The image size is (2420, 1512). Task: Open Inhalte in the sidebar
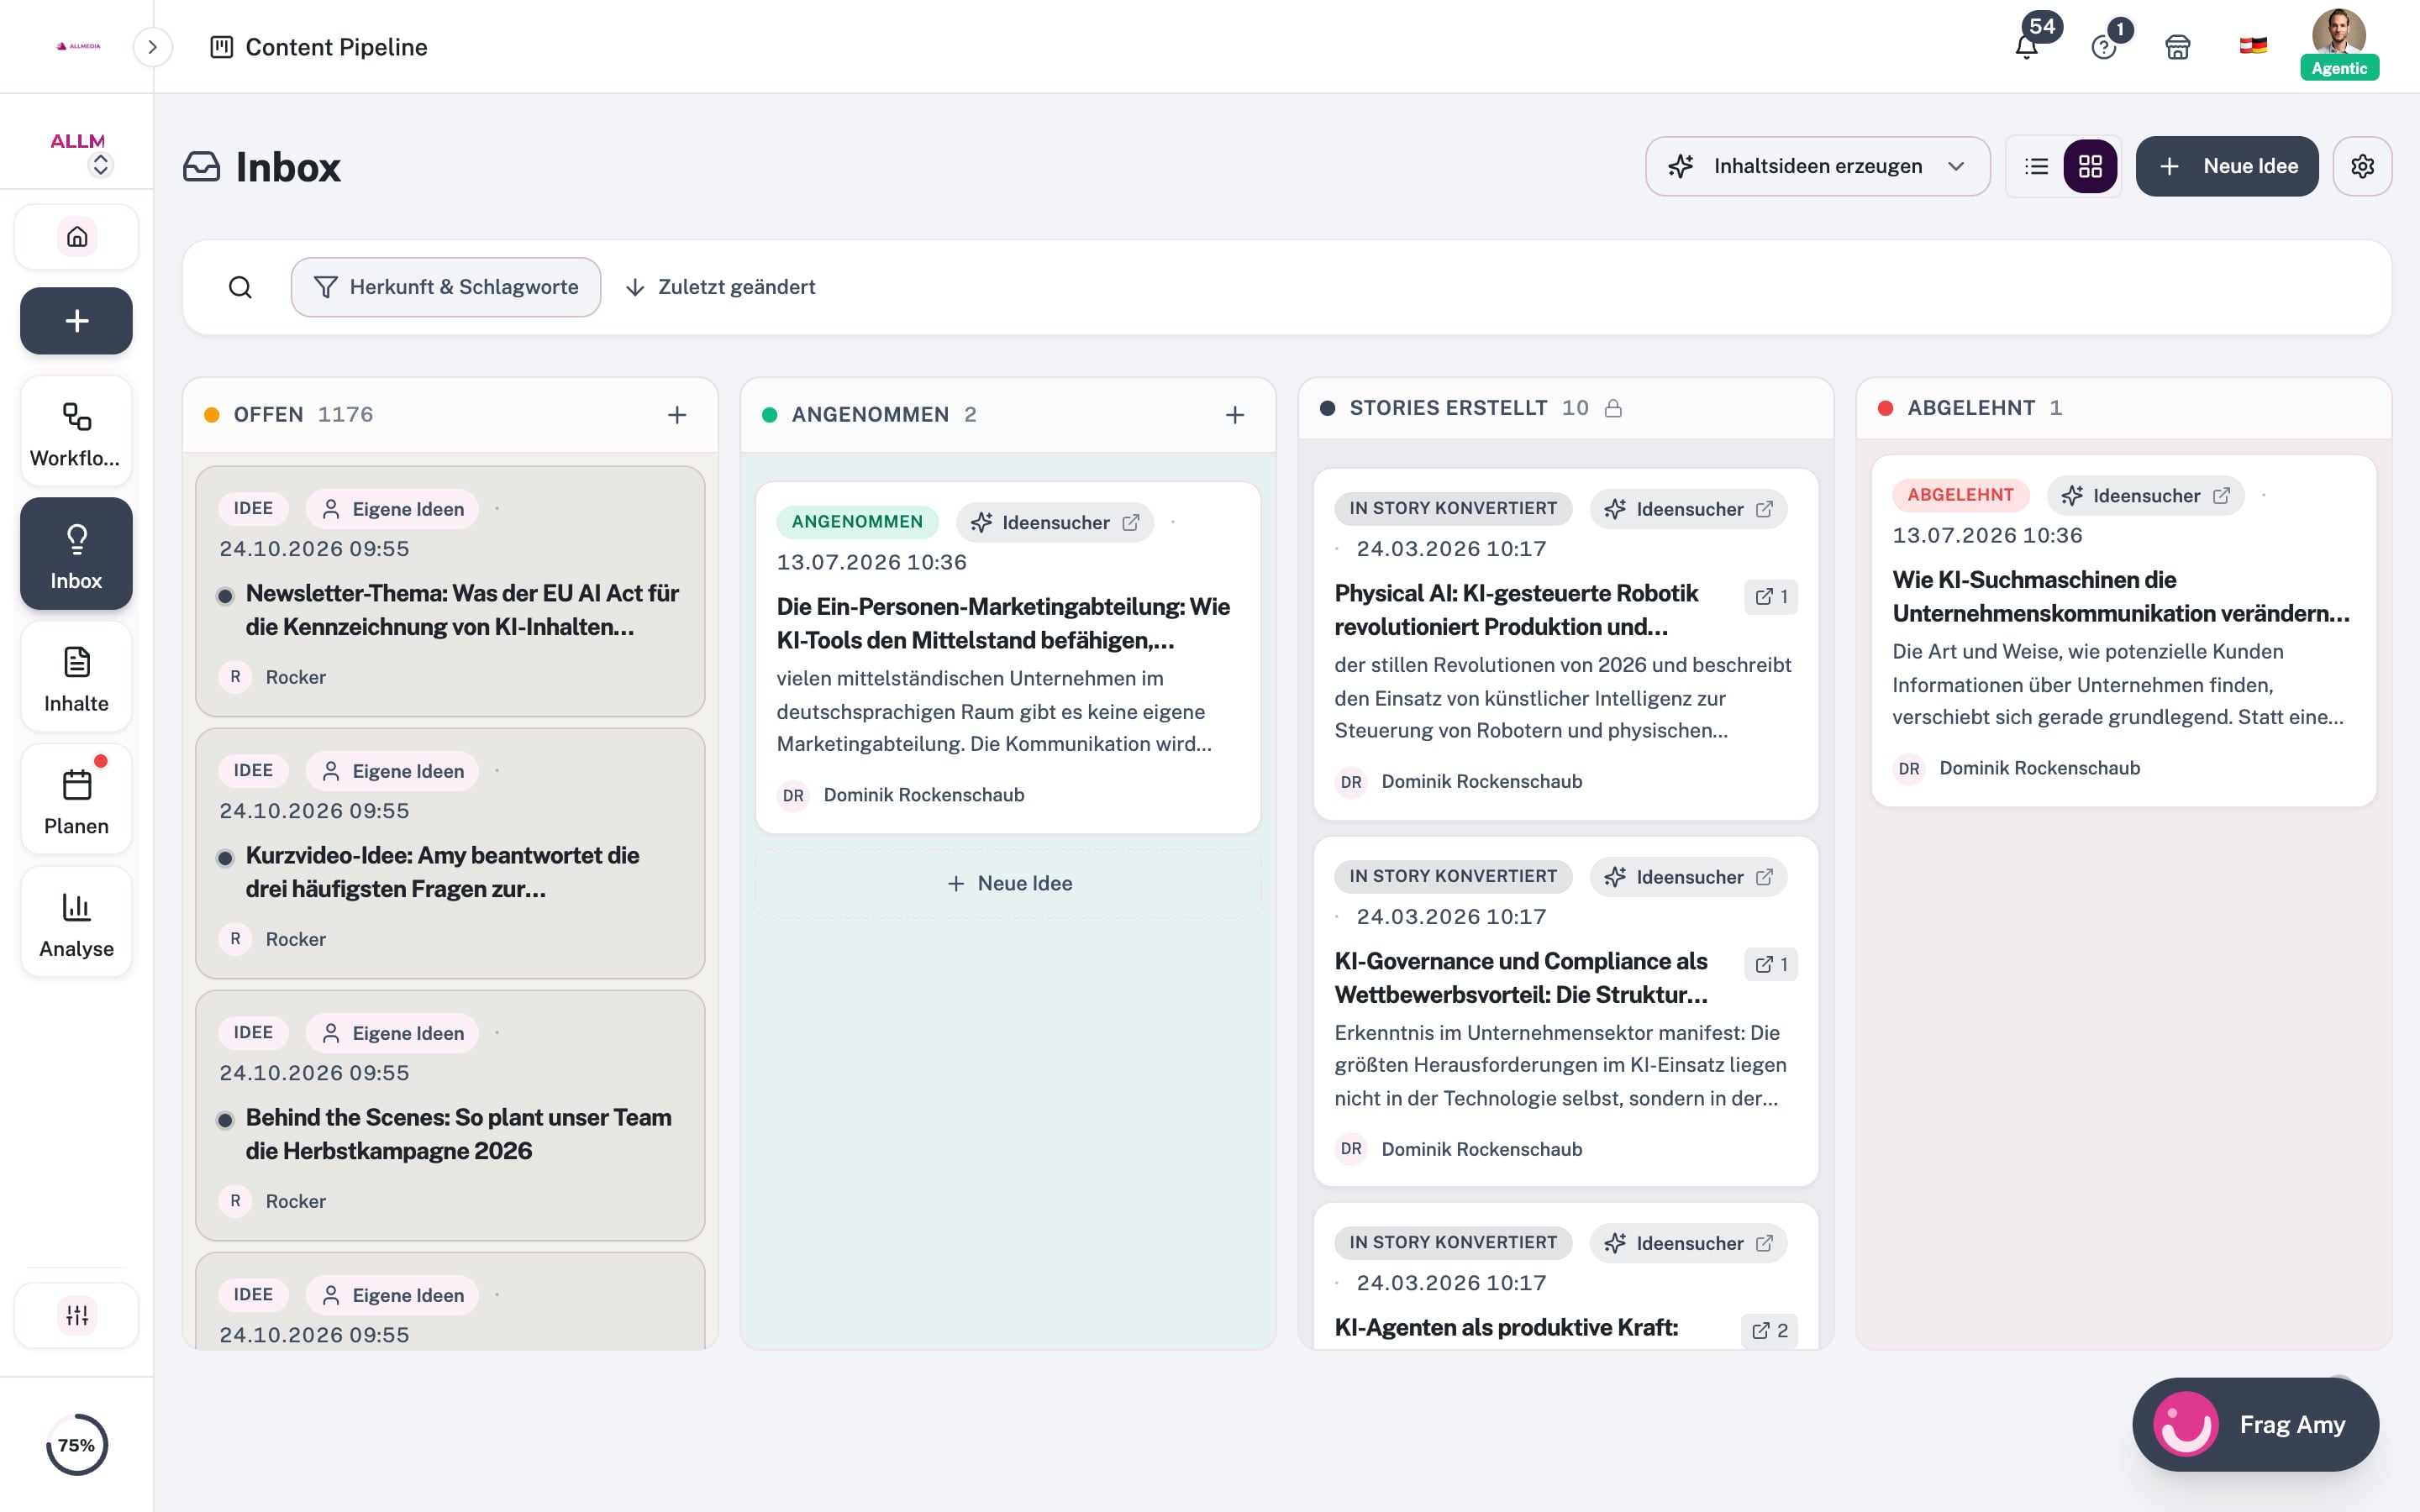click(77, 678)
